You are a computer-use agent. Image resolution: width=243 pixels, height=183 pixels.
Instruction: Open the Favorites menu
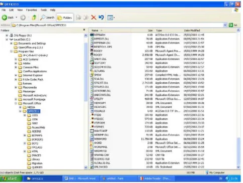[31, 10]
